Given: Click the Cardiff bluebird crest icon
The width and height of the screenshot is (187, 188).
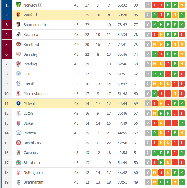Looking at the screenshot, I should pos(18,84).
